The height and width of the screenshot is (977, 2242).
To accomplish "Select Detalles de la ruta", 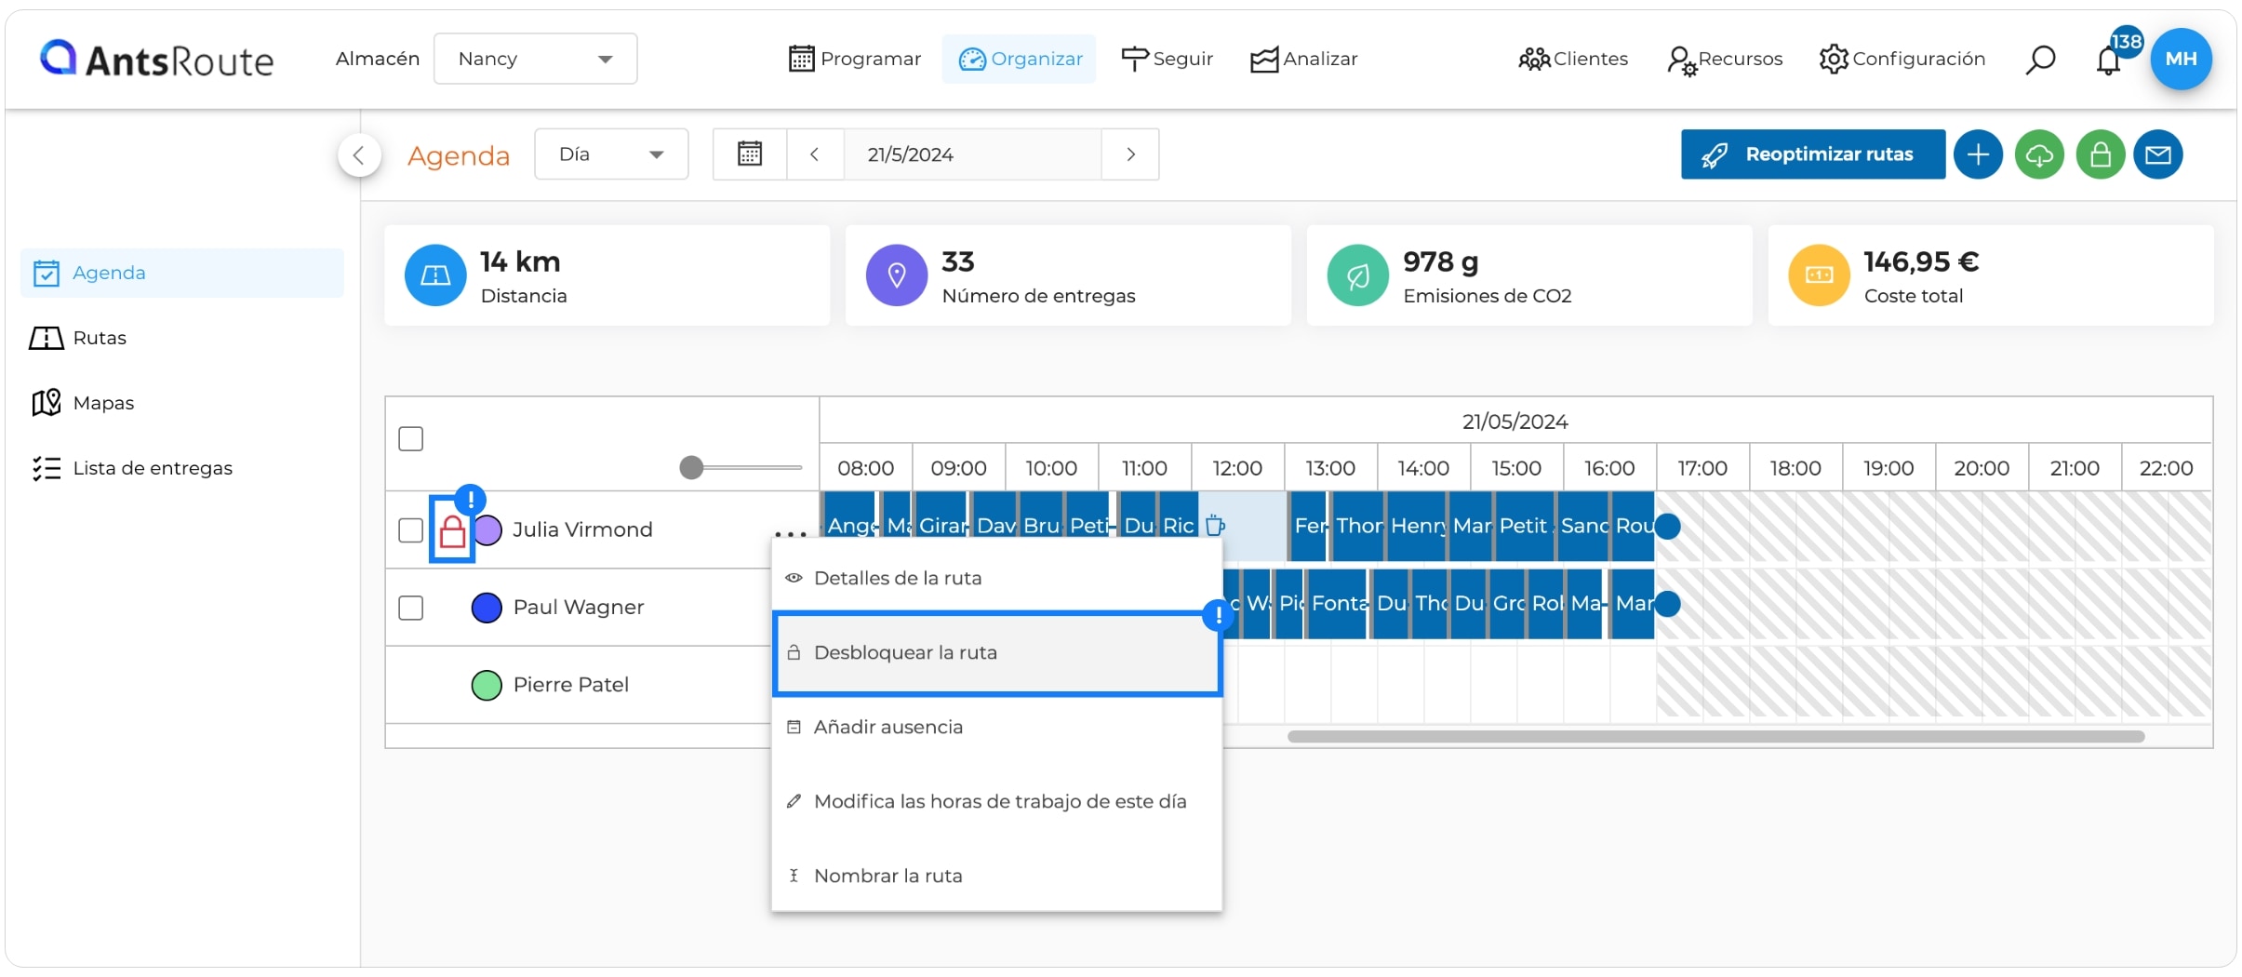I will coord(996,578).
